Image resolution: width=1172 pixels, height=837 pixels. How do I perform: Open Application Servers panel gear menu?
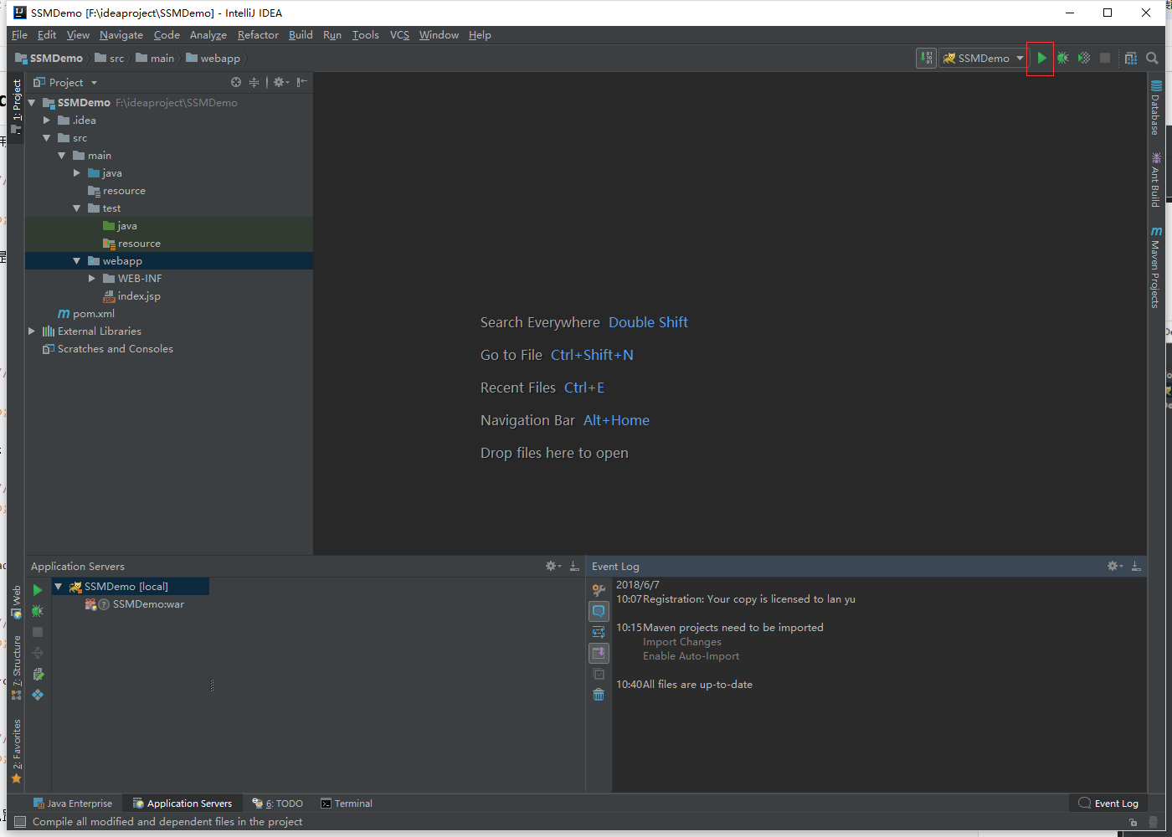553,566
